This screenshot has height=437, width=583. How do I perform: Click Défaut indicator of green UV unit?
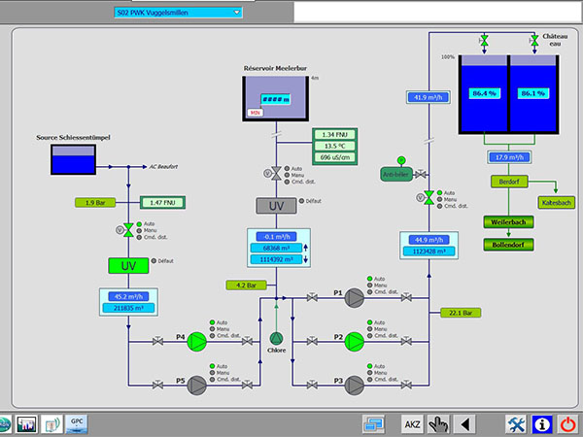point(154,261)
